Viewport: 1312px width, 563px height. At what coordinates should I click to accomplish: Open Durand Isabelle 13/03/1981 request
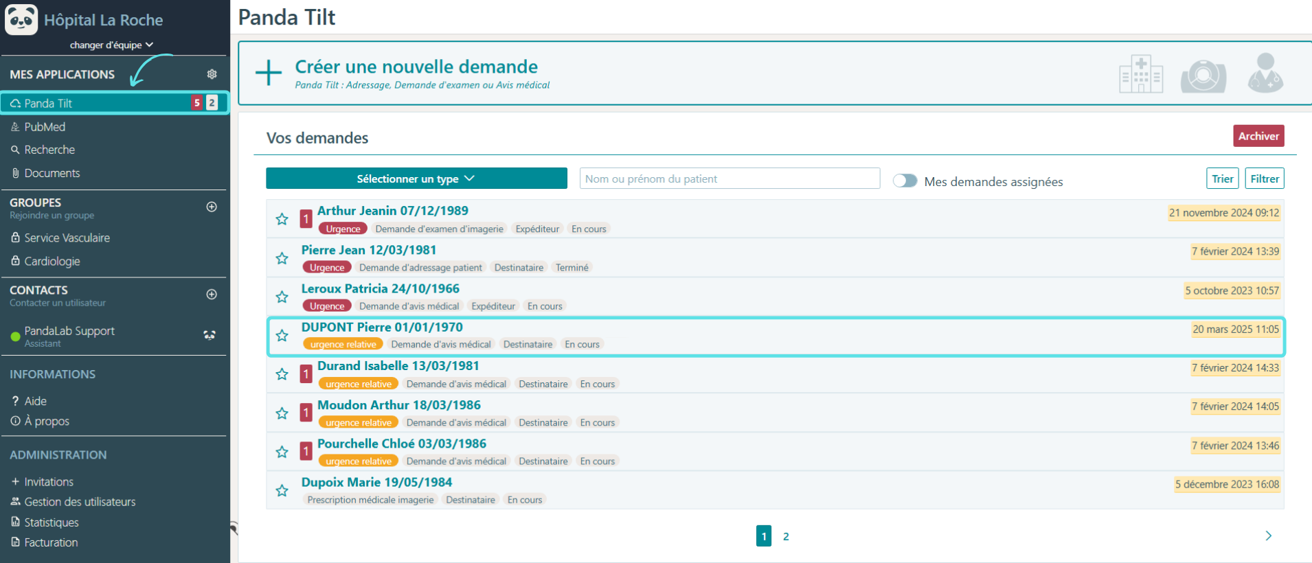[398, 366]
